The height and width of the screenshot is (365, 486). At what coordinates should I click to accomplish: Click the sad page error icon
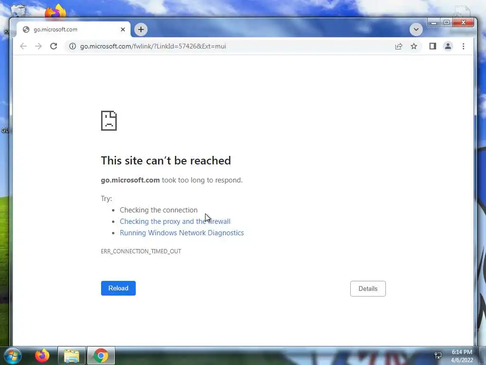[109, 121]
